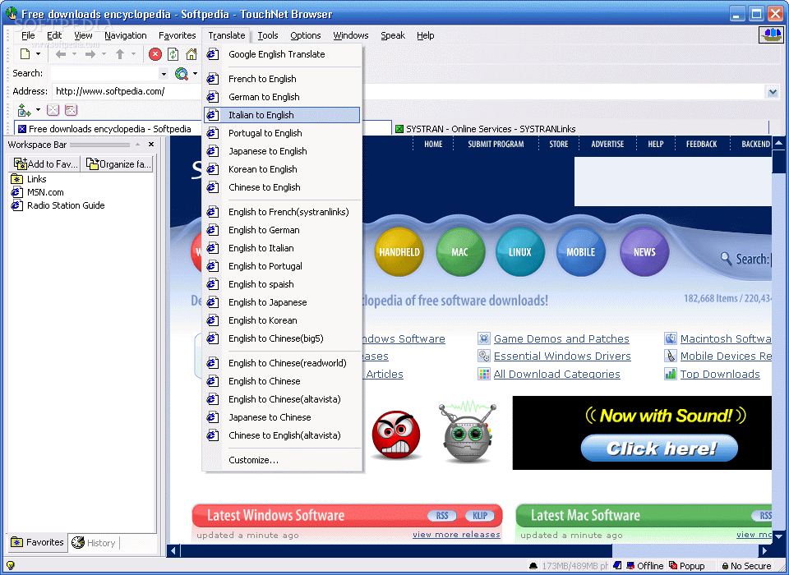Open dropdown arrow beside green arrows icon
789x575 pixels.
pos(38,110)
